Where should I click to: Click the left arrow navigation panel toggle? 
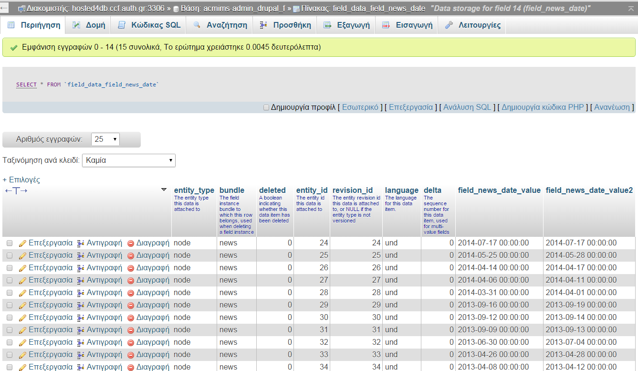click(5, 8)
